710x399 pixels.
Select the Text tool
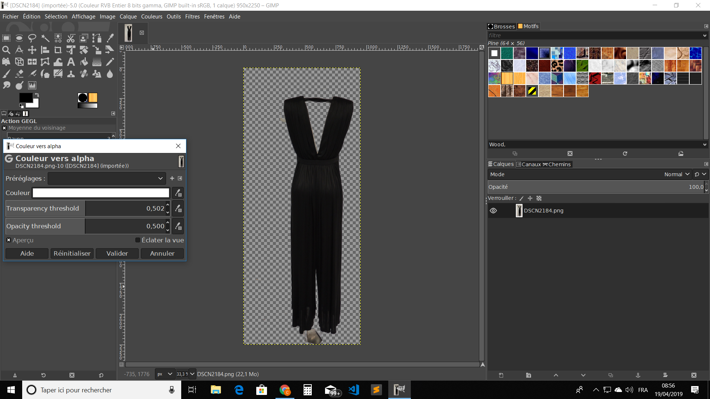(x=71, y=62)
